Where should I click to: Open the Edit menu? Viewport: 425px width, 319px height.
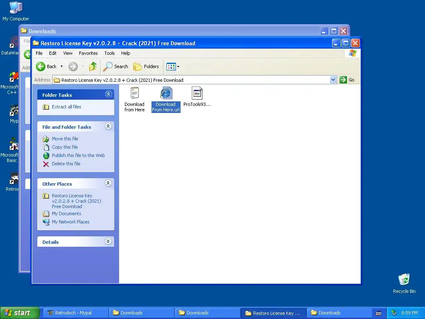(x=53, y=53)
